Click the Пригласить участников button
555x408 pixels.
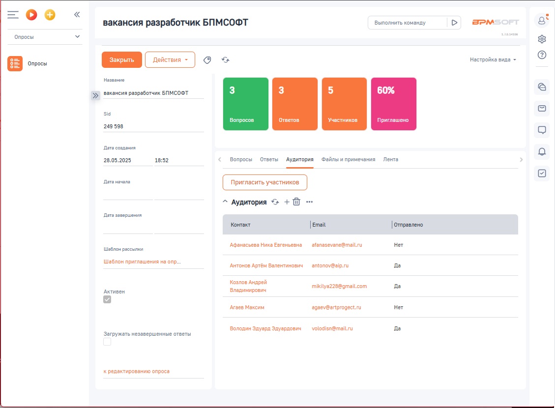265,182
